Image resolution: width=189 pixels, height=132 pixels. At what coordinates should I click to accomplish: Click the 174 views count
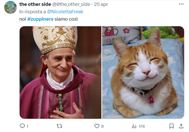(142, 126)
